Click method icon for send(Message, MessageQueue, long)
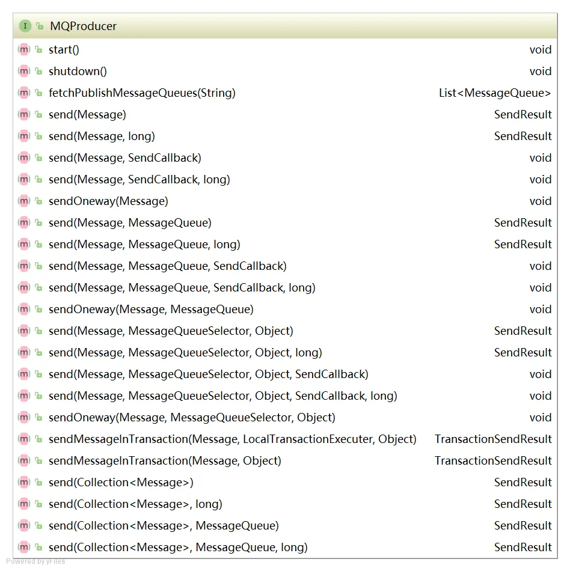Image resolution: width=570 pixels, height=571 pixels. [x=24, y=244]
